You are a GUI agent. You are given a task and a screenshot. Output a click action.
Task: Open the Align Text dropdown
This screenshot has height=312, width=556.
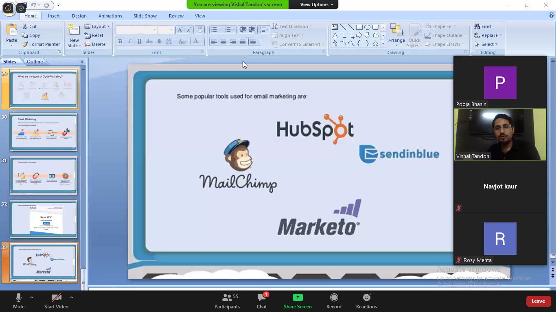click(x=288, y=35)
